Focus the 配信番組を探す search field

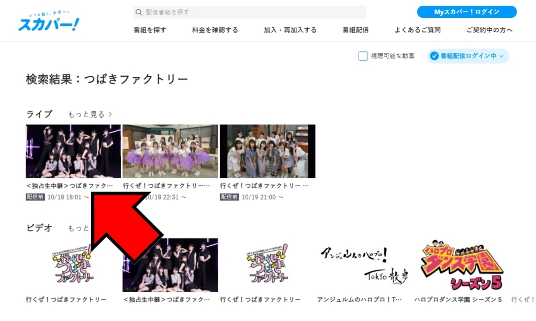[x=250, y=13]
